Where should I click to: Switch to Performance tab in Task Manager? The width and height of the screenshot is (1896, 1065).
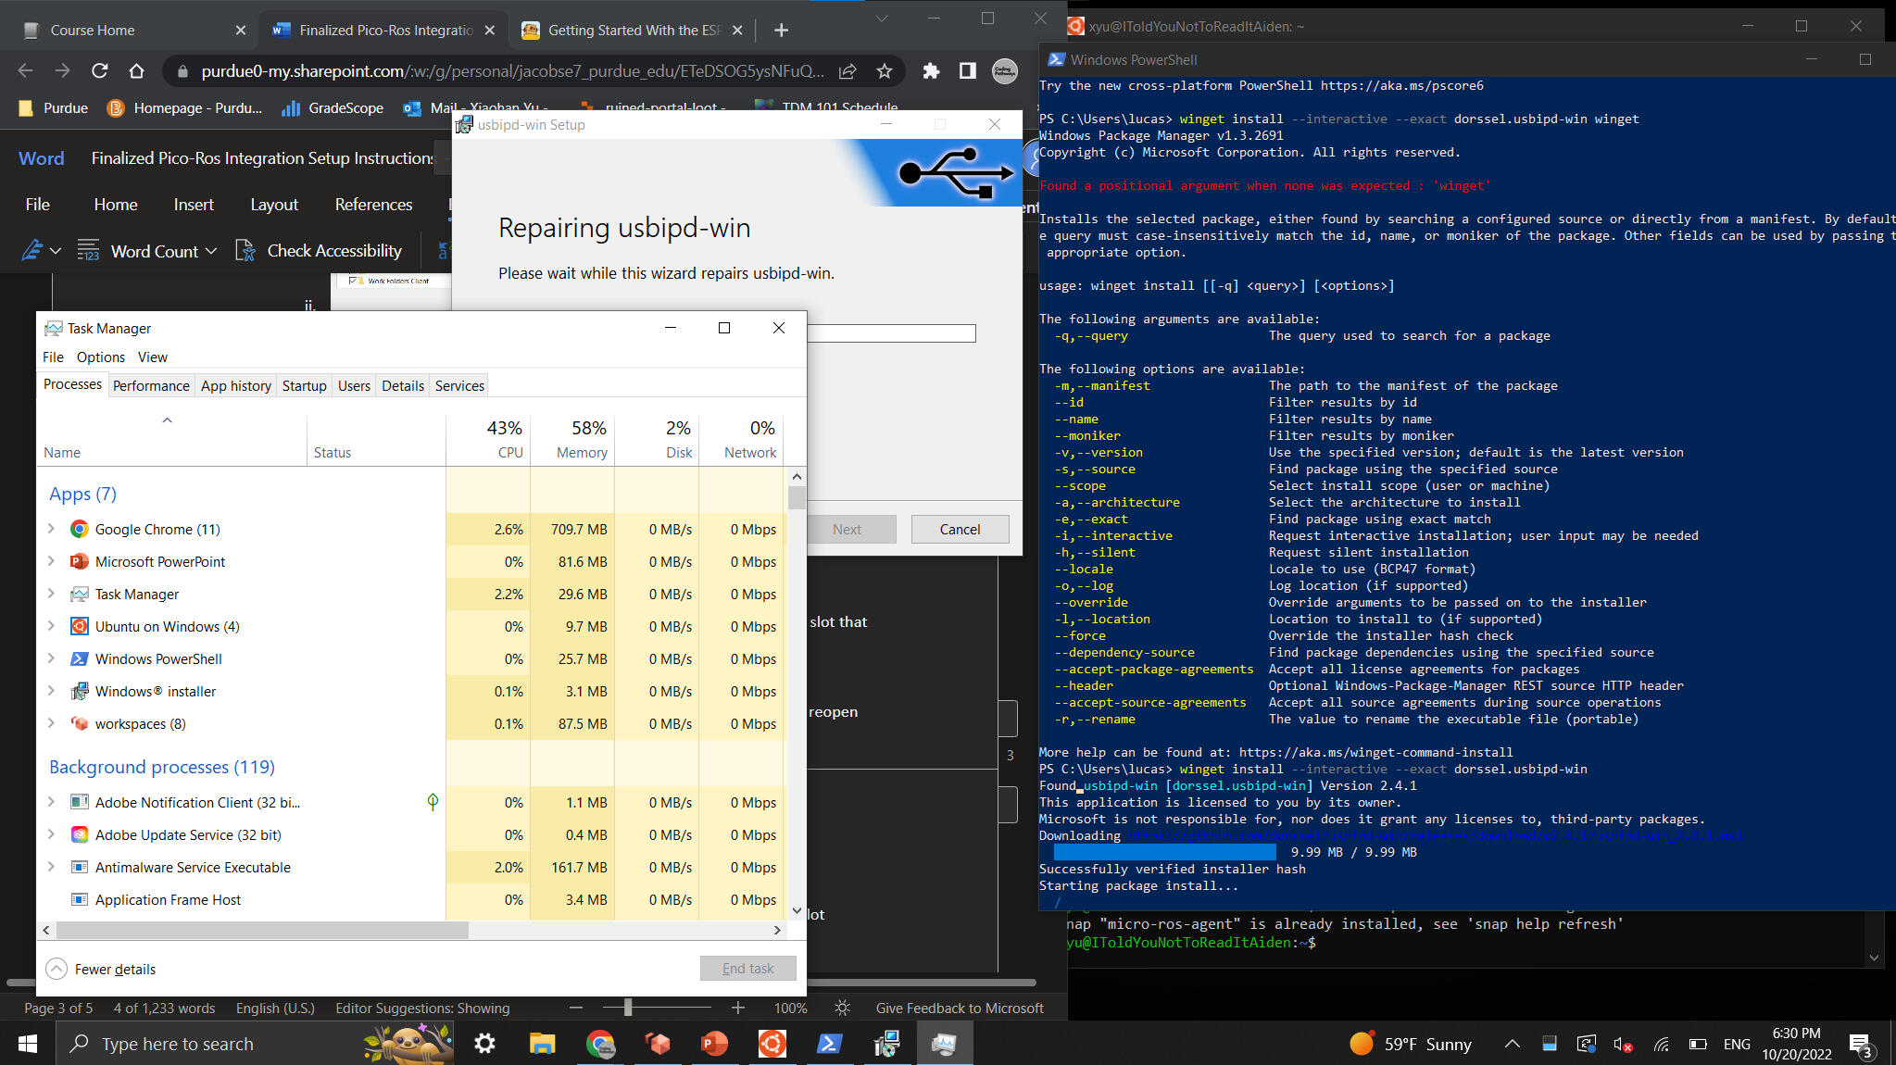[151, 386]
